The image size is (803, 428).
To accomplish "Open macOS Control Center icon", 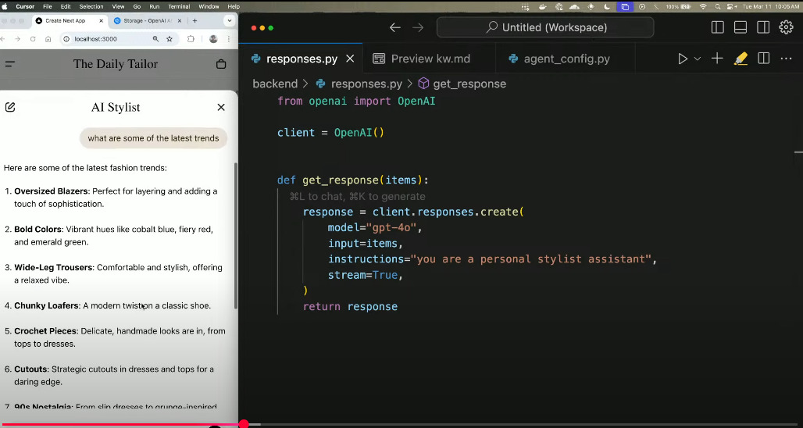I will tap(733, 7).
